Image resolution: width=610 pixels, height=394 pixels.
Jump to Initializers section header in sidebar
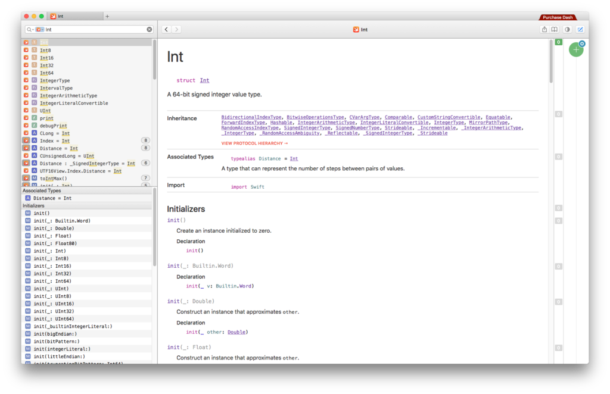pos(87,206)
